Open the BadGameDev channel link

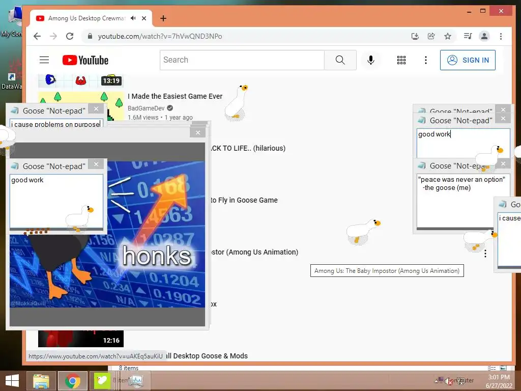tap(146, 108)
